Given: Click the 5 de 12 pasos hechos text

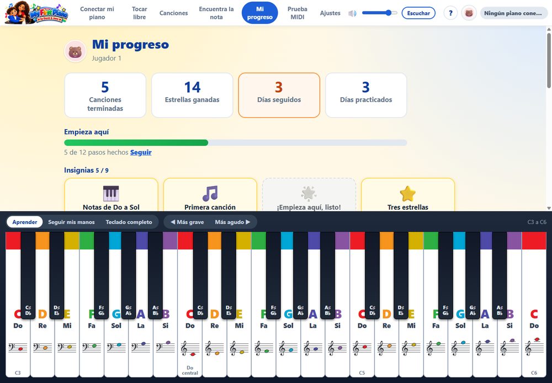Looking at the screenshot, I should (96, 152).
